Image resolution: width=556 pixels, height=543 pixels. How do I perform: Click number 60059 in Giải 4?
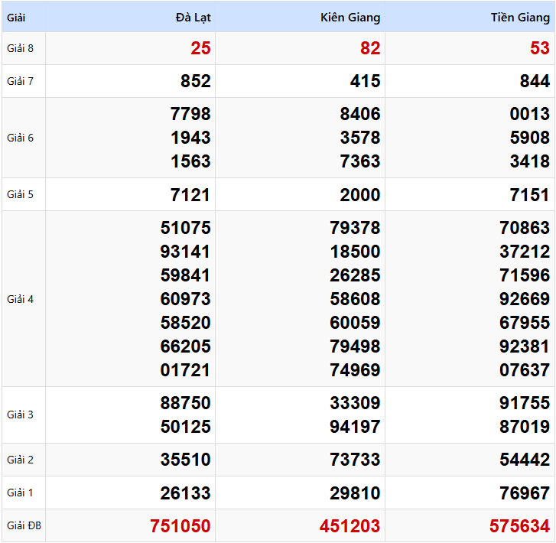pos(355,323)
